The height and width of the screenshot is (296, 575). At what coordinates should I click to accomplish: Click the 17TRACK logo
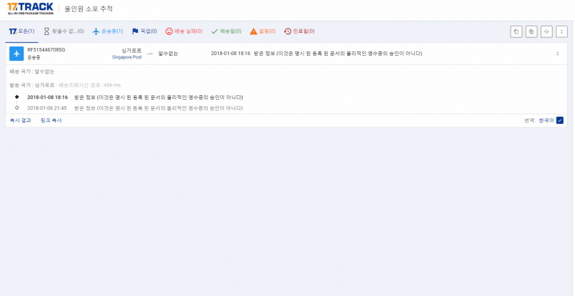click(x=30, y=9)
